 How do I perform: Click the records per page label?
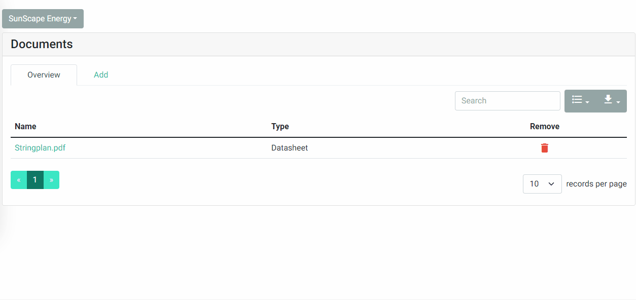click(x=596, y=184)
